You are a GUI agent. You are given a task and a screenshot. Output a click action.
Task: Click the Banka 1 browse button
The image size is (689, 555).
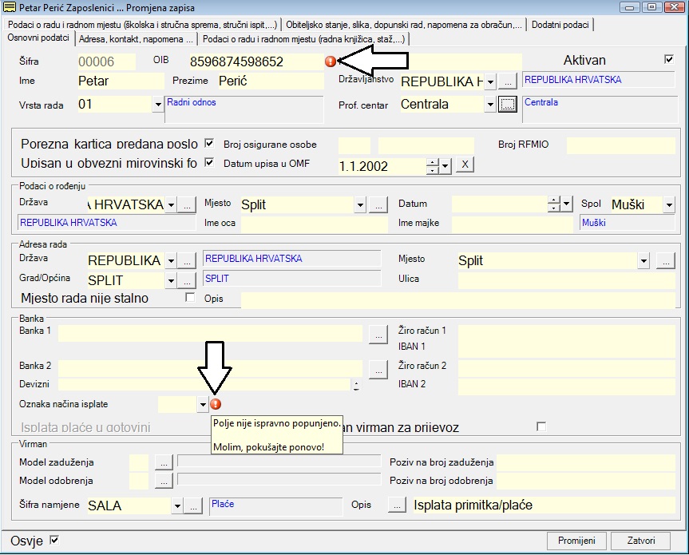(x=378, y=335)
